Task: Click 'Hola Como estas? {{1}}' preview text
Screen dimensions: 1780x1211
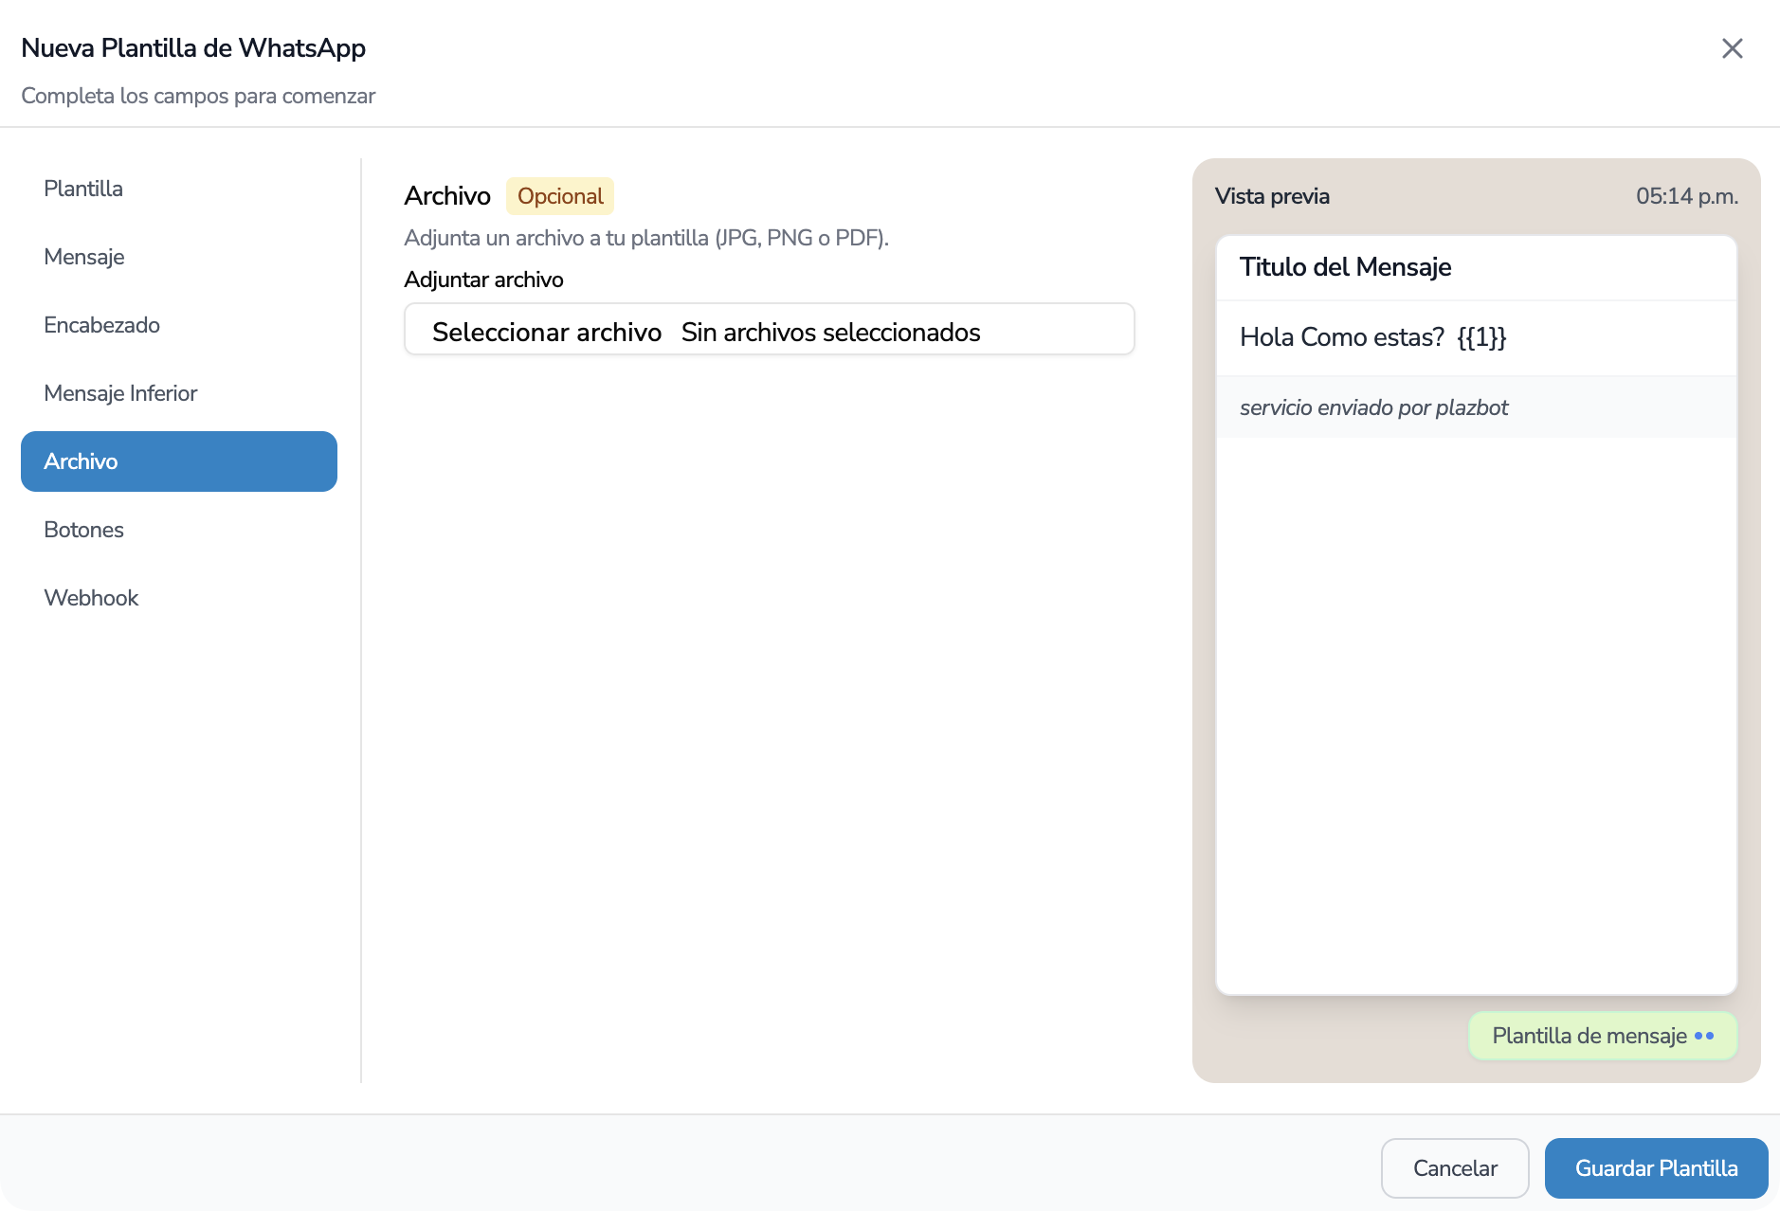Action: click(1372, 337)
